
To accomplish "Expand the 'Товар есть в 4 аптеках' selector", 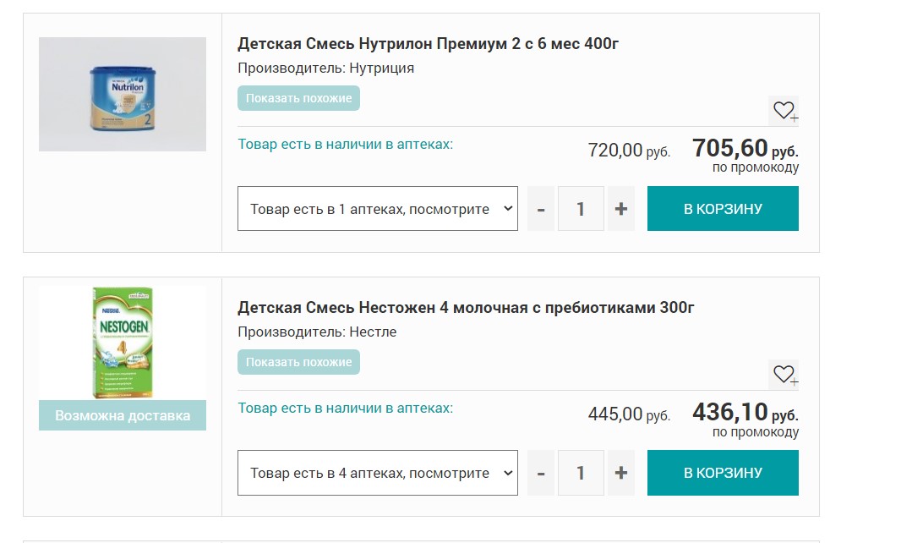I will pos(377,472).
